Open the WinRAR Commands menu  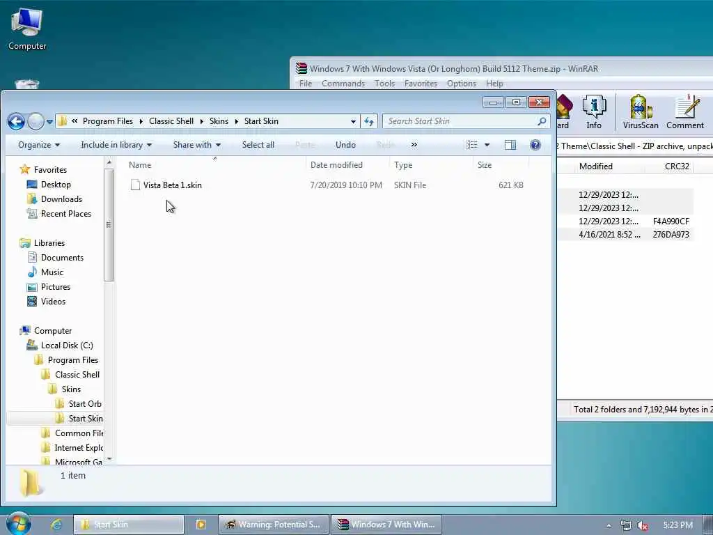[x=343, y=84]
